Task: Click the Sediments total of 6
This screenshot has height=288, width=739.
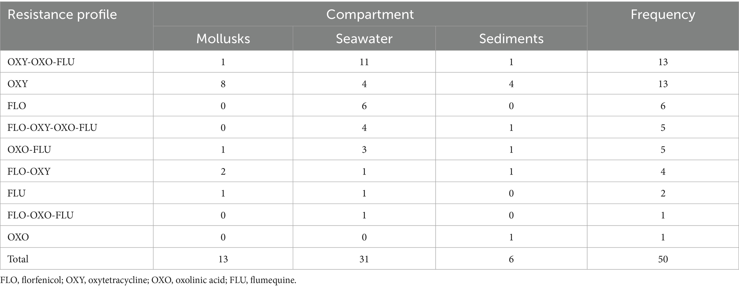Action: click(511, 259)
